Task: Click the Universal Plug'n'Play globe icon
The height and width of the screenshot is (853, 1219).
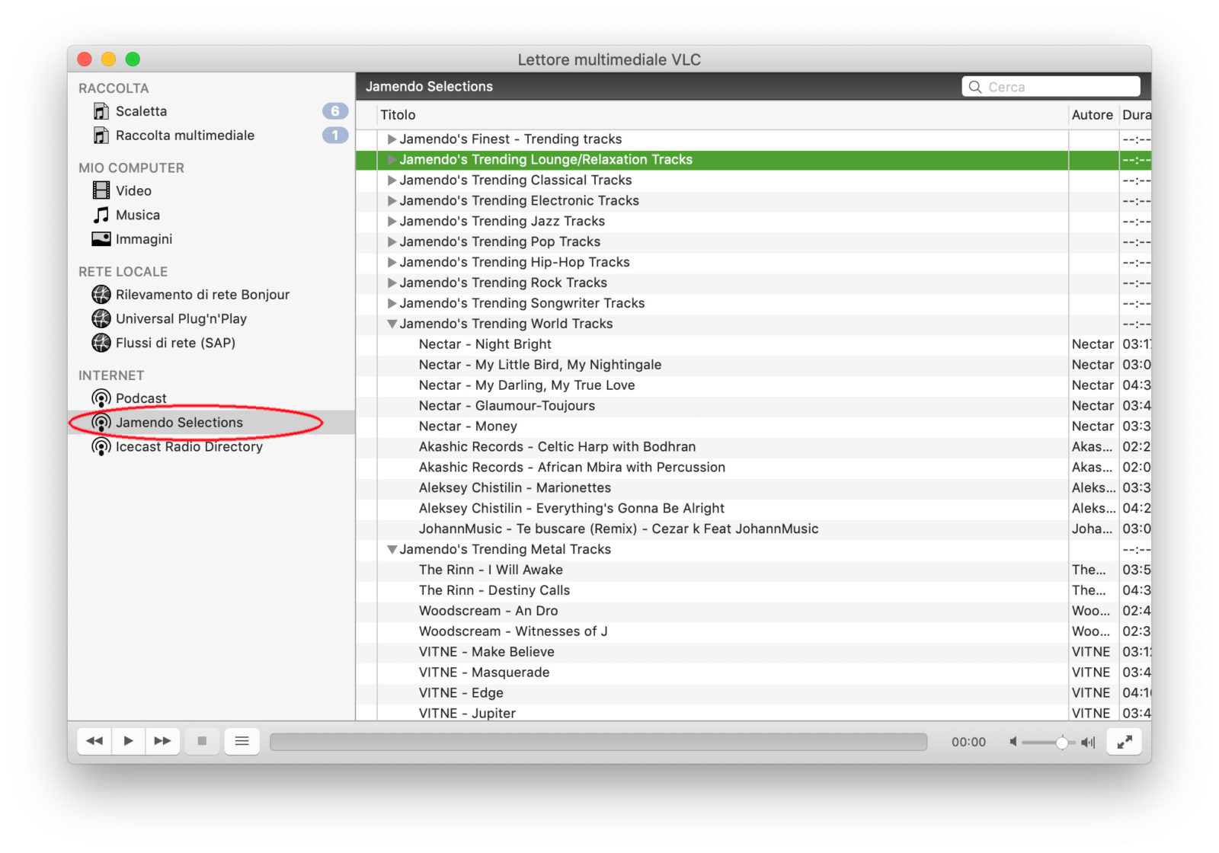Action: [x=101, y=319]
